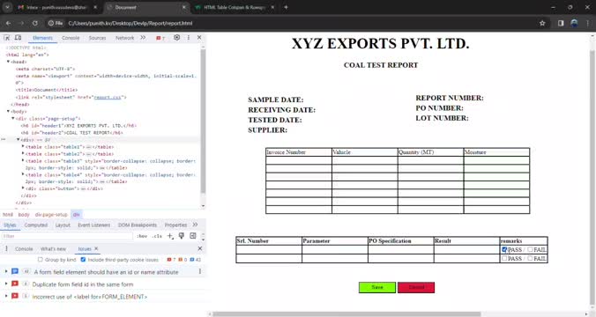The width and height of the screenshot is (596, 317).
Task: Open the browser side panel icon
Action: click(561, 23)
